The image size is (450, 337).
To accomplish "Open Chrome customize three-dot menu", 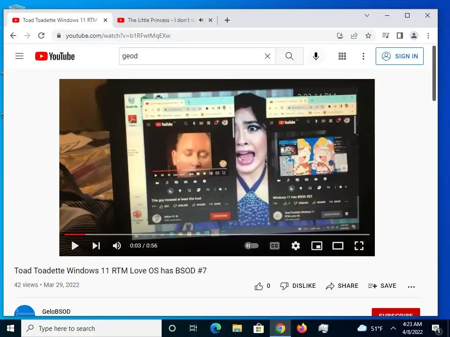I will tap(428, 36).
